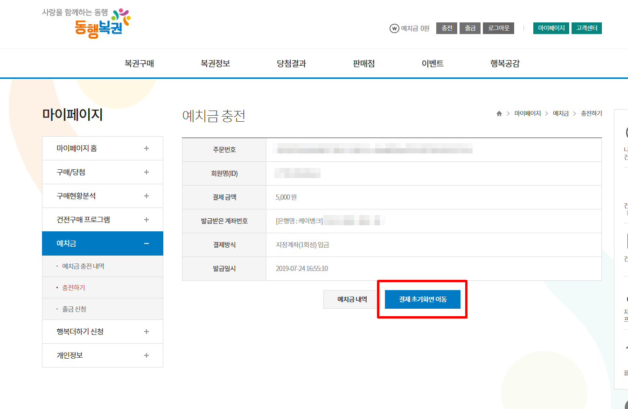Expand the 구매/당첨 plus sign
Viewport: 628px width, 409px height.
[147, 172]
